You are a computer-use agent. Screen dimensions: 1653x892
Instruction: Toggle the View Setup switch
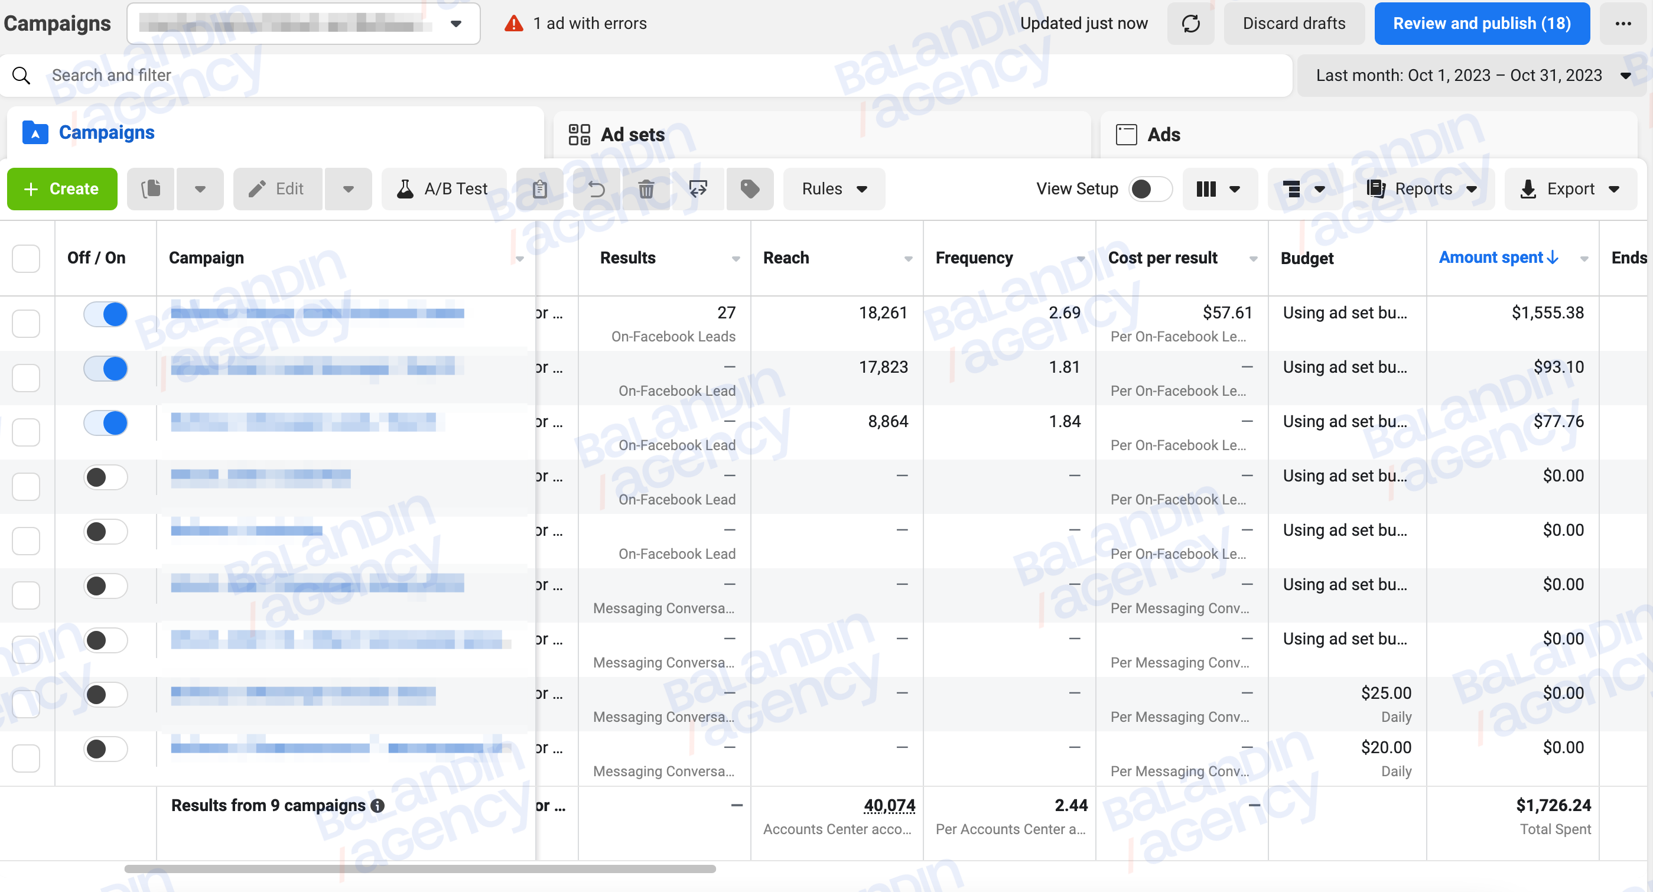[1150, 188]
